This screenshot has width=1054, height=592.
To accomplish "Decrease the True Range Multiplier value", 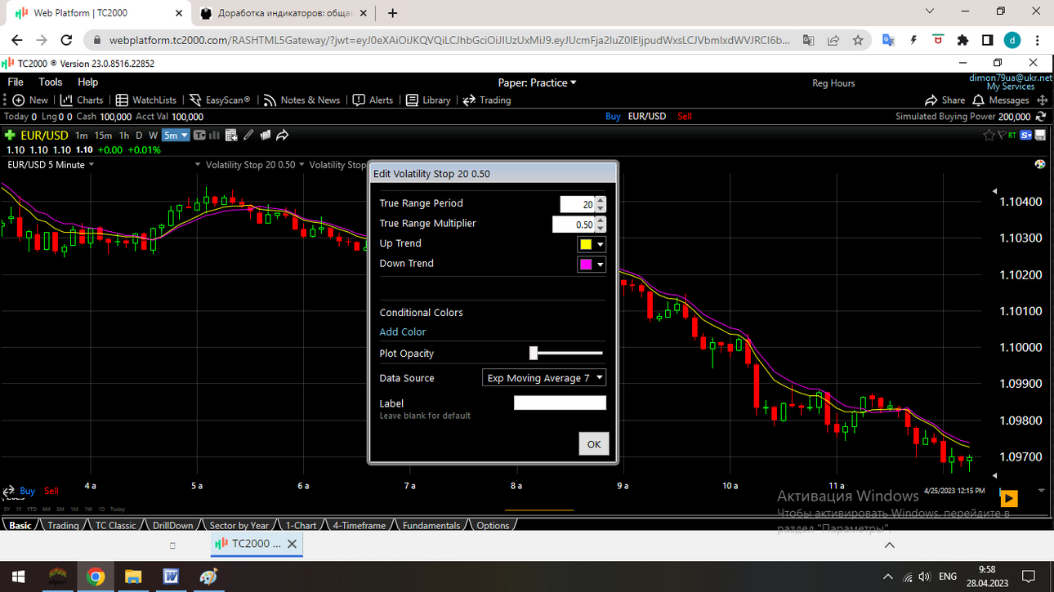I will 601,228.
